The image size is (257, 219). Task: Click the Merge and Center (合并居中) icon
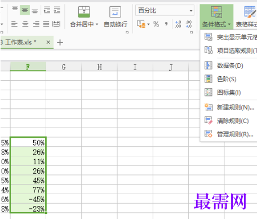coord(84,12)
